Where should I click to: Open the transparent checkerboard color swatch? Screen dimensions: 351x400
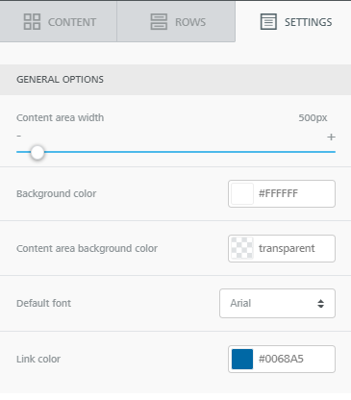242,248
